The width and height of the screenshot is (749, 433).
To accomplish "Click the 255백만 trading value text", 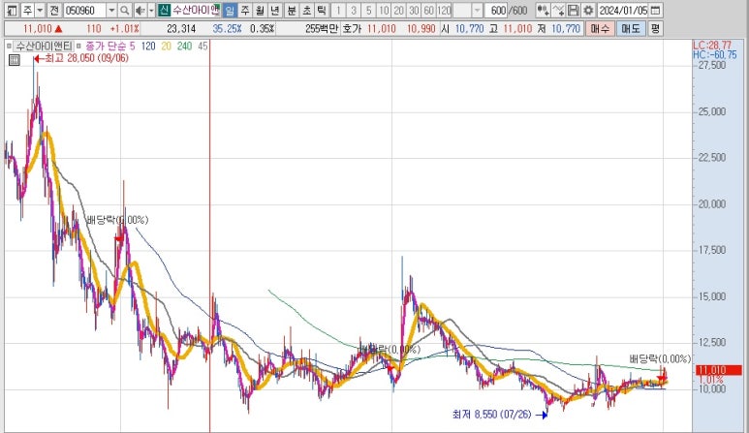I will coord(321,29).
